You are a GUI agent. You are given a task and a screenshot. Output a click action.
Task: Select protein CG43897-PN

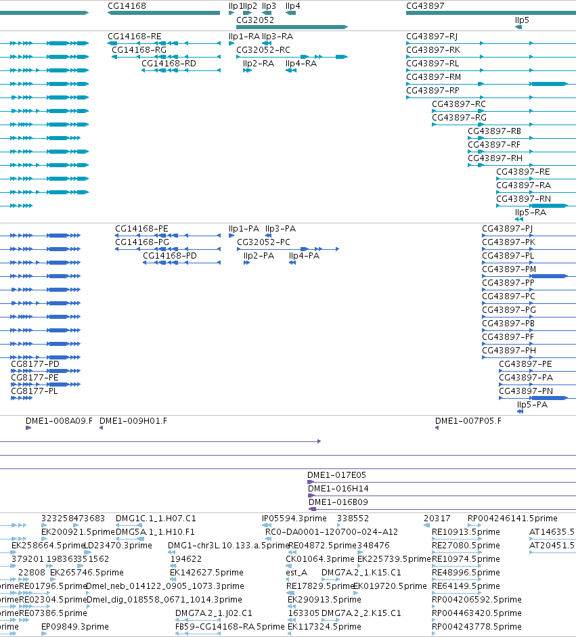(537, 398)
